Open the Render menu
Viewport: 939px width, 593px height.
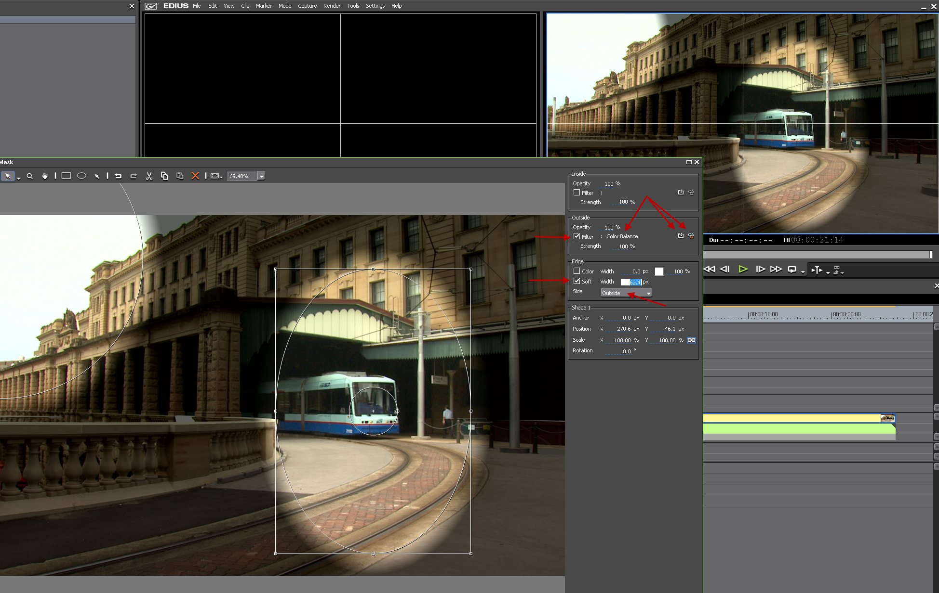tap(332, 6)
